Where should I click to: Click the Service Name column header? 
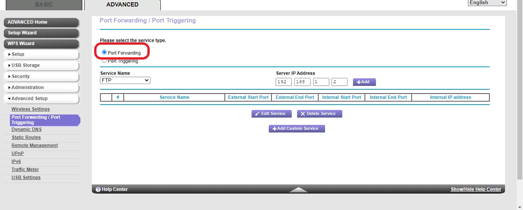click(174, 97)
